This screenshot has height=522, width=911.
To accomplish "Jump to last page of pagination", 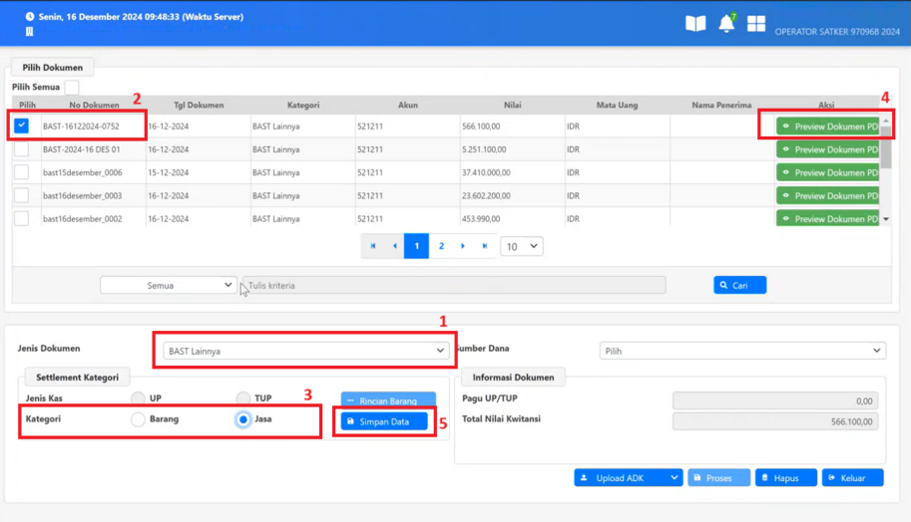I will click(485, 246).
